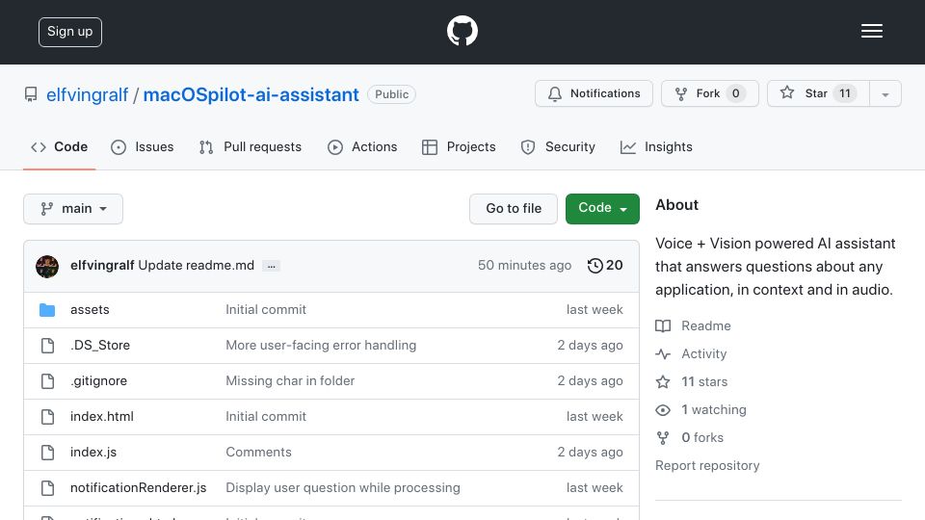This screenshot has height=520, width=925.
Task: Click the star icon beside 11 stars
Action: (x=663, y=382)
